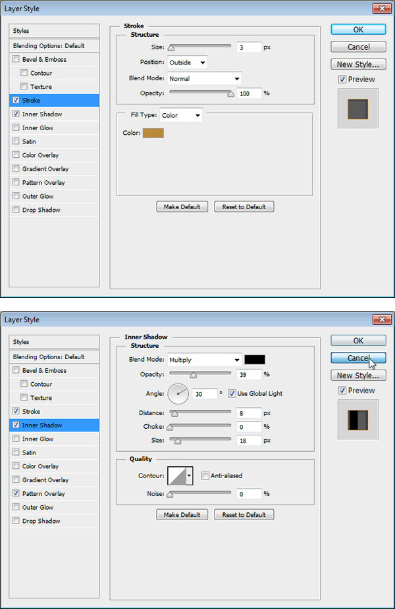Click OK in the Stroke dialog

tap(358, 30)
